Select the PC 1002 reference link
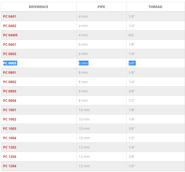The height and width of the screenshot is (172, 185). (x=10, y=119)
